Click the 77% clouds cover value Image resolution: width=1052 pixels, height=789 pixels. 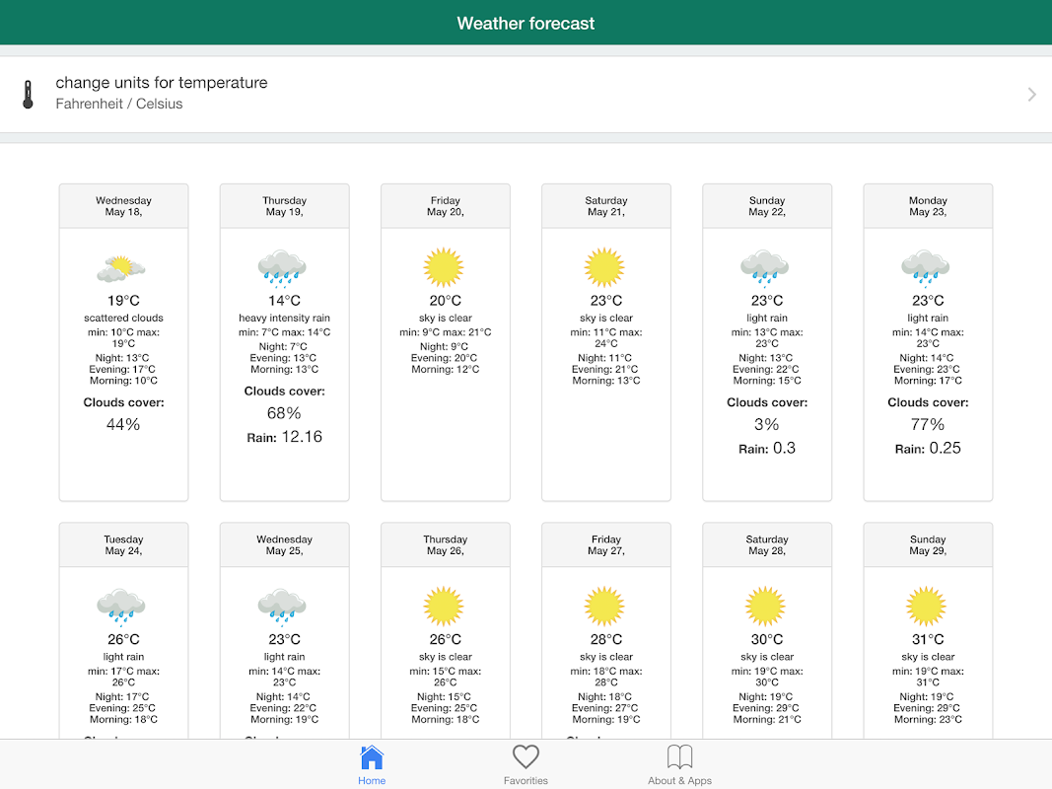click(928, 425)
